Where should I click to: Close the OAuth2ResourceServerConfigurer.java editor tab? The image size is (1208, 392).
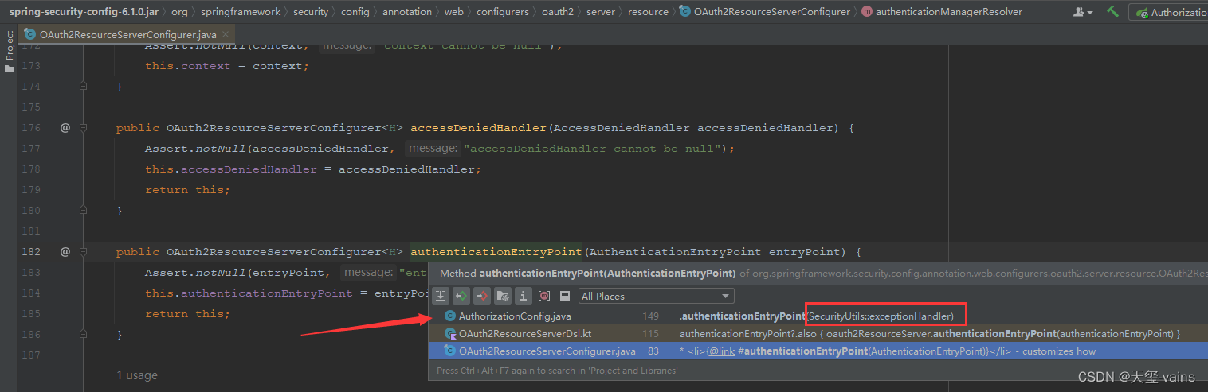pyautogui.click(x=226, y=35)
